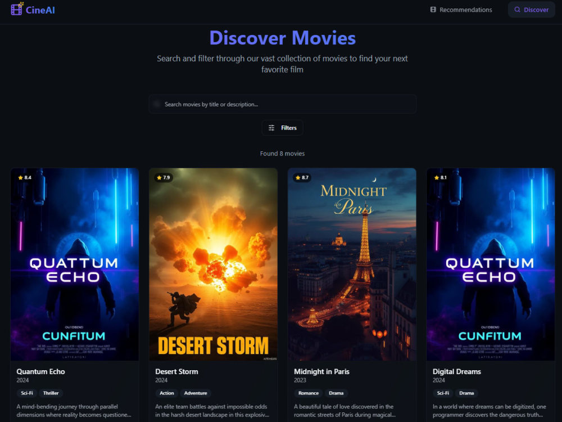The height and width of the screenshot is (422, 562).
Task: Select the Quantum Echo title
Action: [40, 372]
